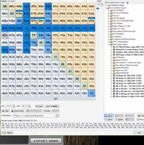Click the Import range button

point(109,119)
